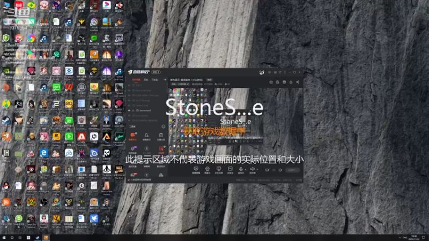Click the ENG input indicator in the system tray
This screenshot has width=429, height=241.
(x=405, y=238)
